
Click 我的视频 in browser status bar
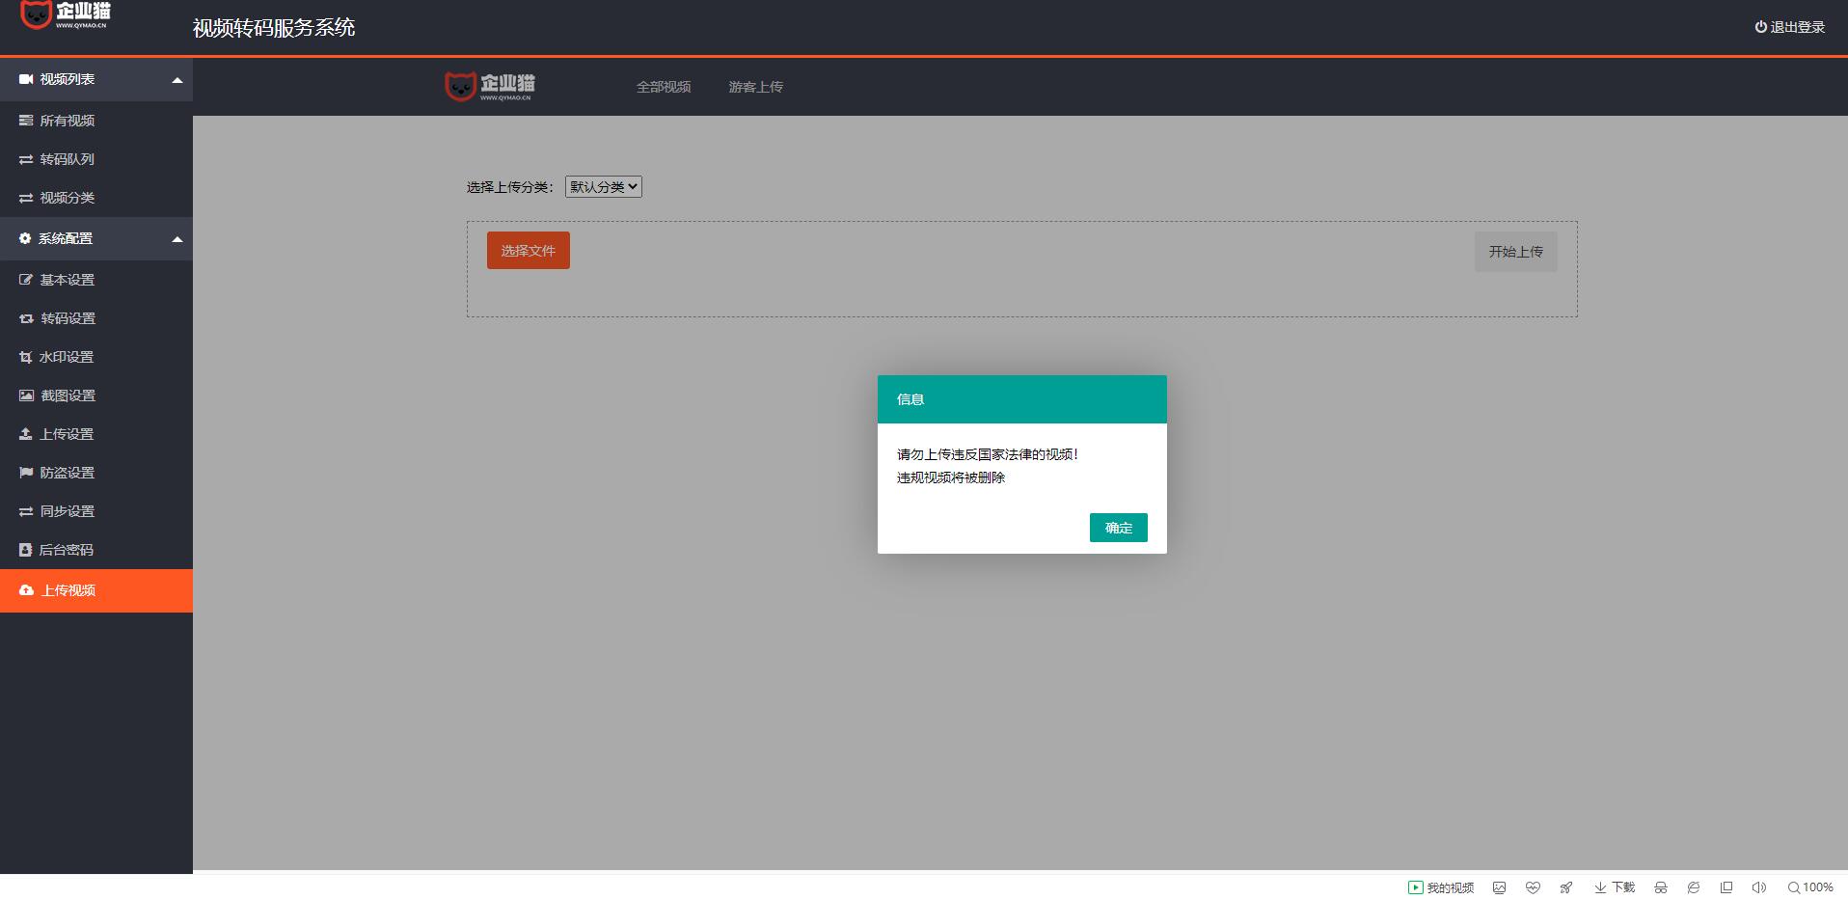tap(1441, 887)
